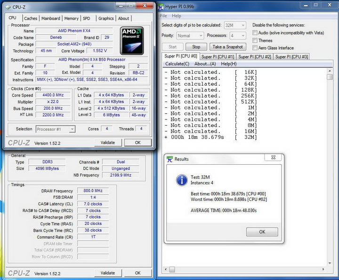Click the vertical scrollbar up arrow

(330, 71)
